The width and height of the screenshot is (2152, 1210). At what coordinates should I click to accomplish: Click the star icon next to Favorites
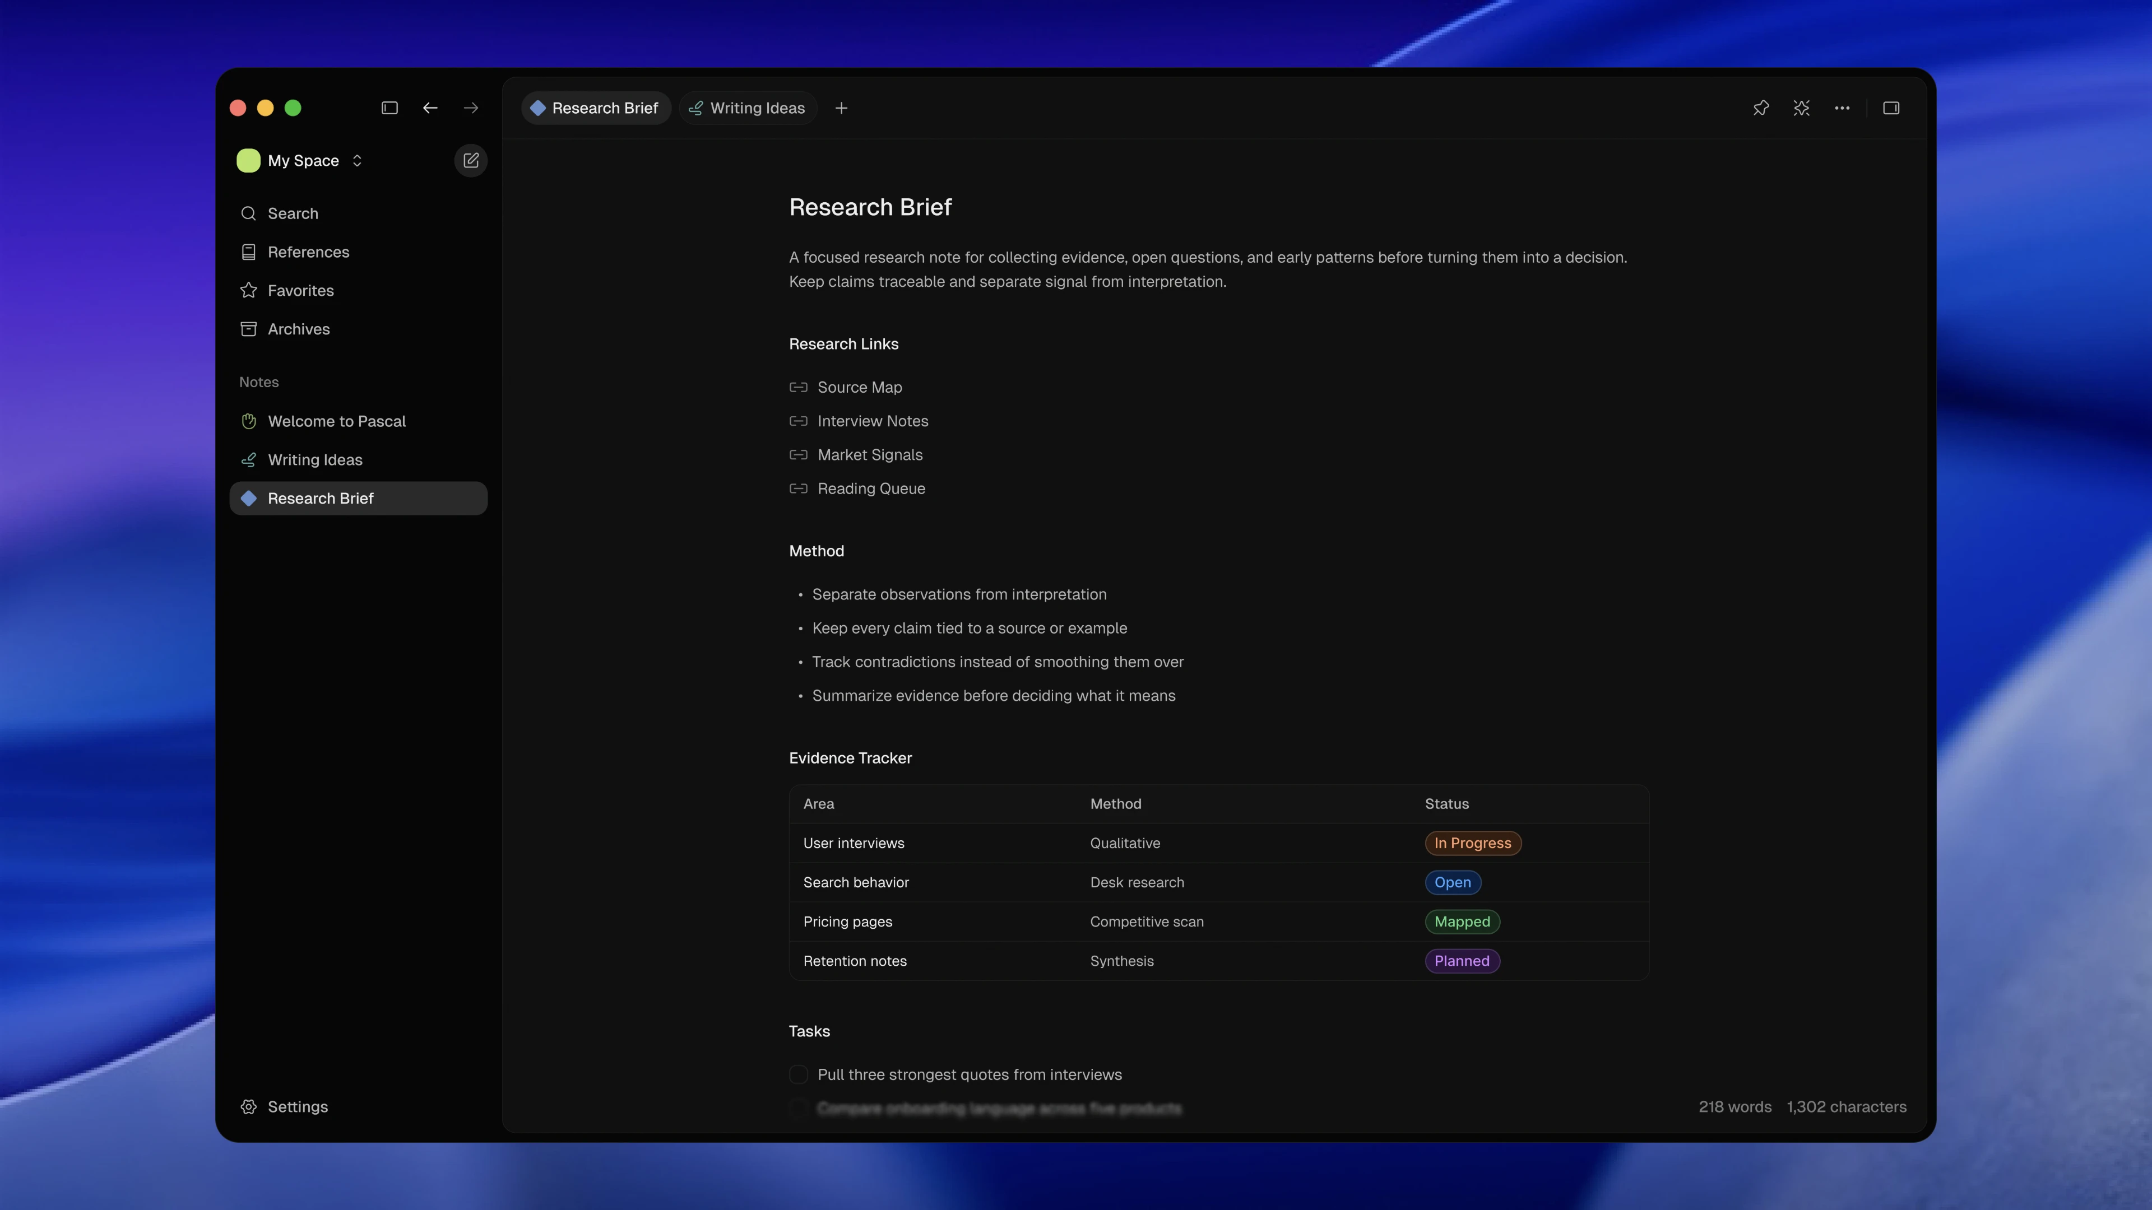(248, 290)
